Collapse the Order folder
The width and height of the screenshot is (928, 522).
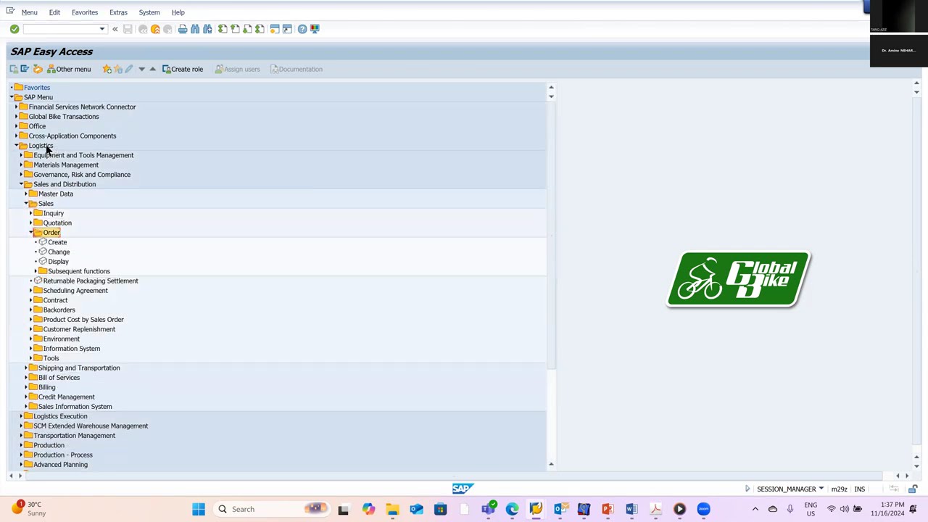coord(31,233)
